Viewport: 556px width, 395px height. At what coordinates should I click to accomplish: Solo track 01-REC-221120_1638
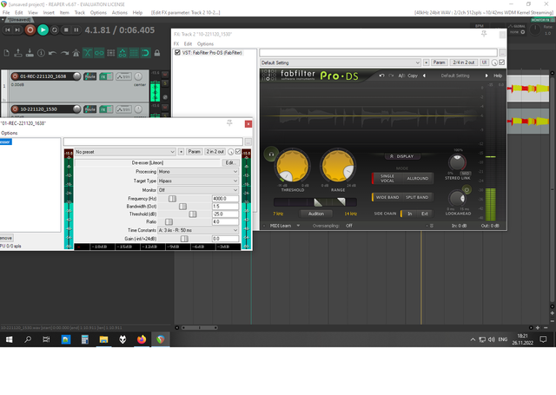tap(165, 83)
